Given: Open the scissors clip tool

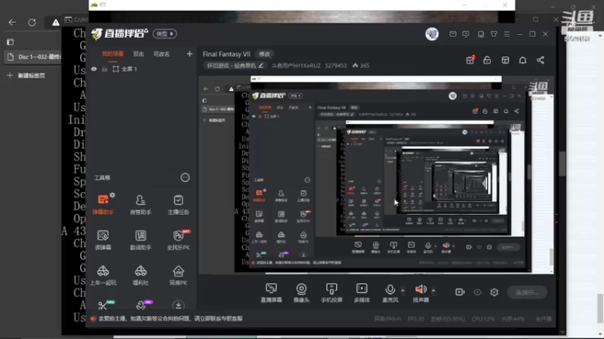Looking at the screenshot, I should pyautogui.click(x=103, y=306).
